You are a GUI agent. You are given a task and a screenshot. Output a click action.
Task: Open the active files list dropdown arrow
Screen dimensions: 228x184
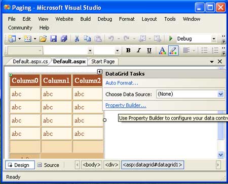(x=212, y=62)
